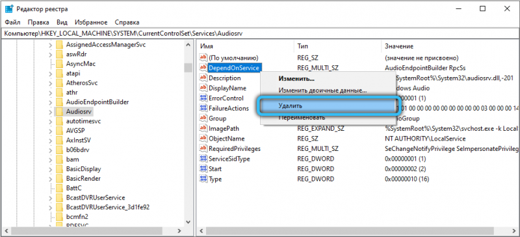Expand the BasicDisplay key
This screenshot has height=237, width=520.
51,169
